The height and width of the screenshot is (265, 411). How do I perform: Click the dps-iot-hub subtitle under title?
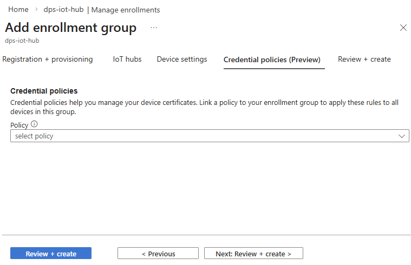tap(22, 41)
